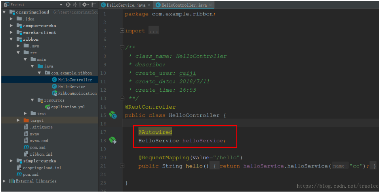
Task: Open the Project panel gear settings
Action: pos(84,5)
